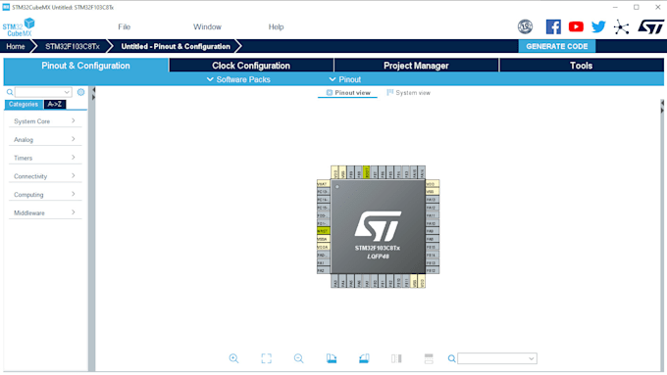Screen dimensions: 667x375
Task: Click the VDDA pin on the chip
Action: [324, 247]
